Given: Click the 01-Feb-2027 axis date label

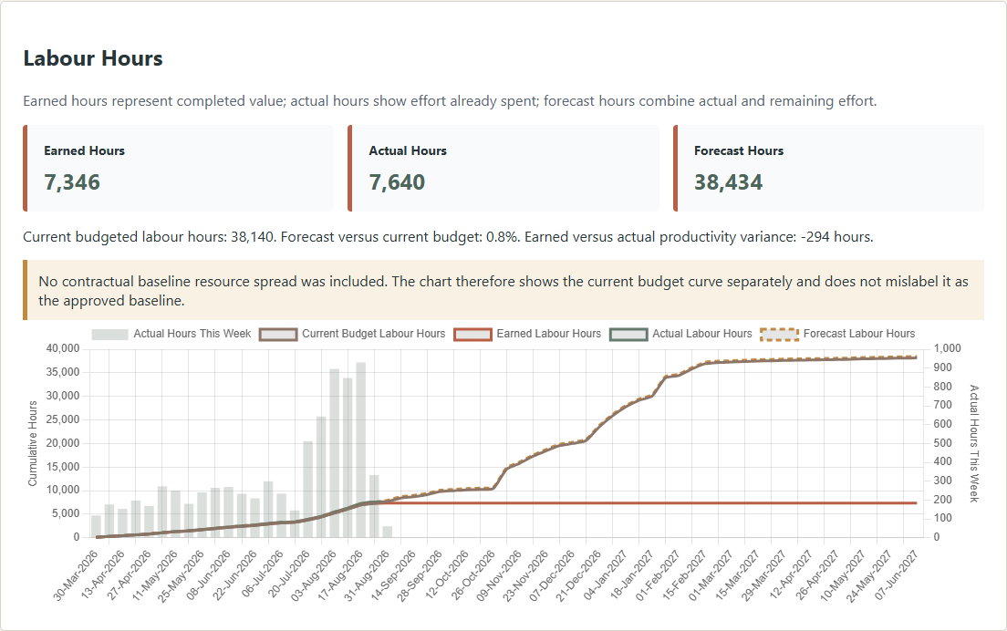Looking at the screenshot, I should coord(659,575).
